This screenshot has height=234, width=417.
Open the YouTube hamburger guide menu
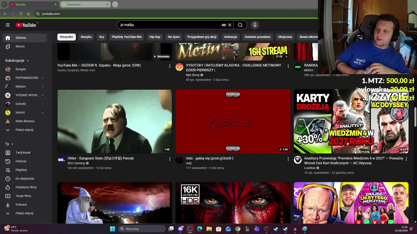[8, 25]
